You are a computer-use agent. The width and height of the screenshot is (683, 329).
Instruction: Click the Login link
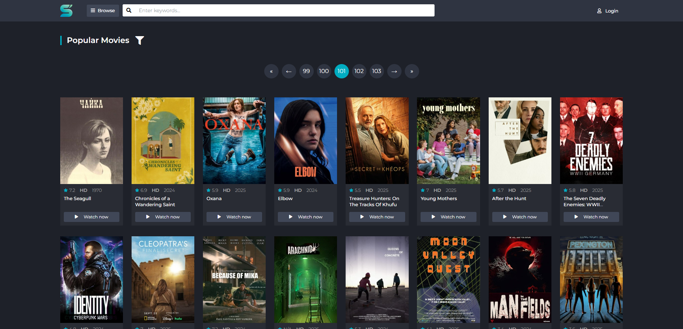[x=607, y=11]
